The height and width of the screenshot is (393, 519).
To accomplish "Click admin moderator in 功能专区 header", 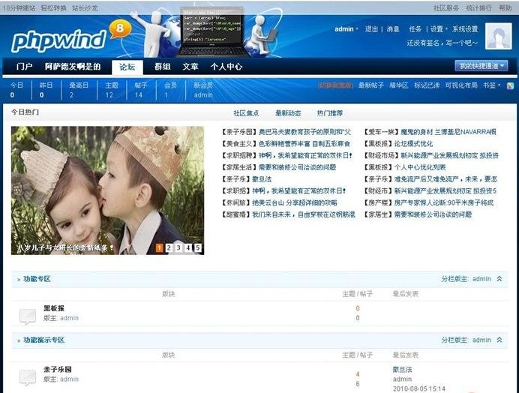I will pos(481,279).
